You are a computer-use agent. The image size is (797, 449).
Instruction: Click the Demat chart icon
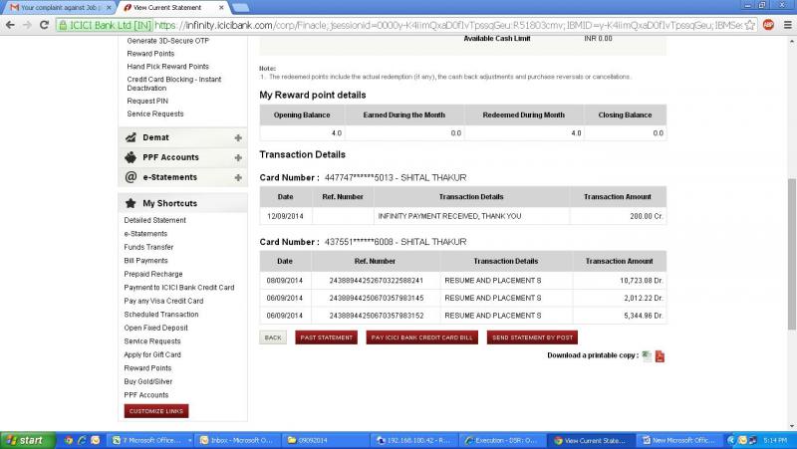tap(131, 137)
